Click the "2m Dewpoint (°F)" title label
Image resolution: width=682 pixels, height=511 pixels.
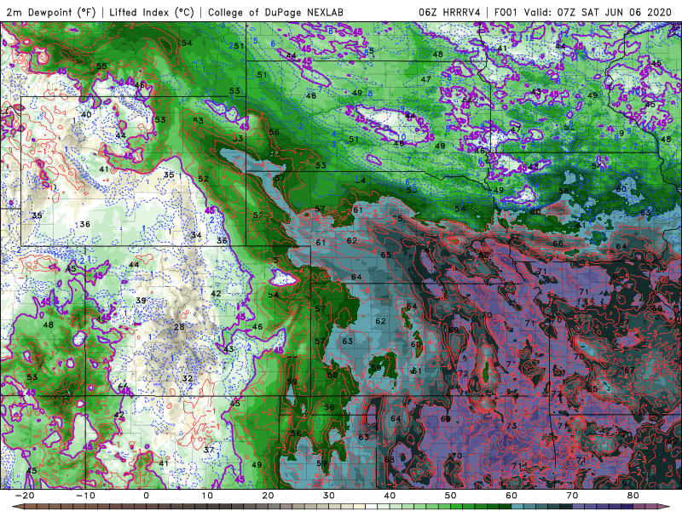click(x=51, y=12)
